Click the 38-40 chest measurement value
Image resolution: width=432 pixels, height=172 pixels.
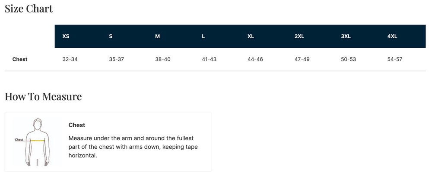pos(163,59)
